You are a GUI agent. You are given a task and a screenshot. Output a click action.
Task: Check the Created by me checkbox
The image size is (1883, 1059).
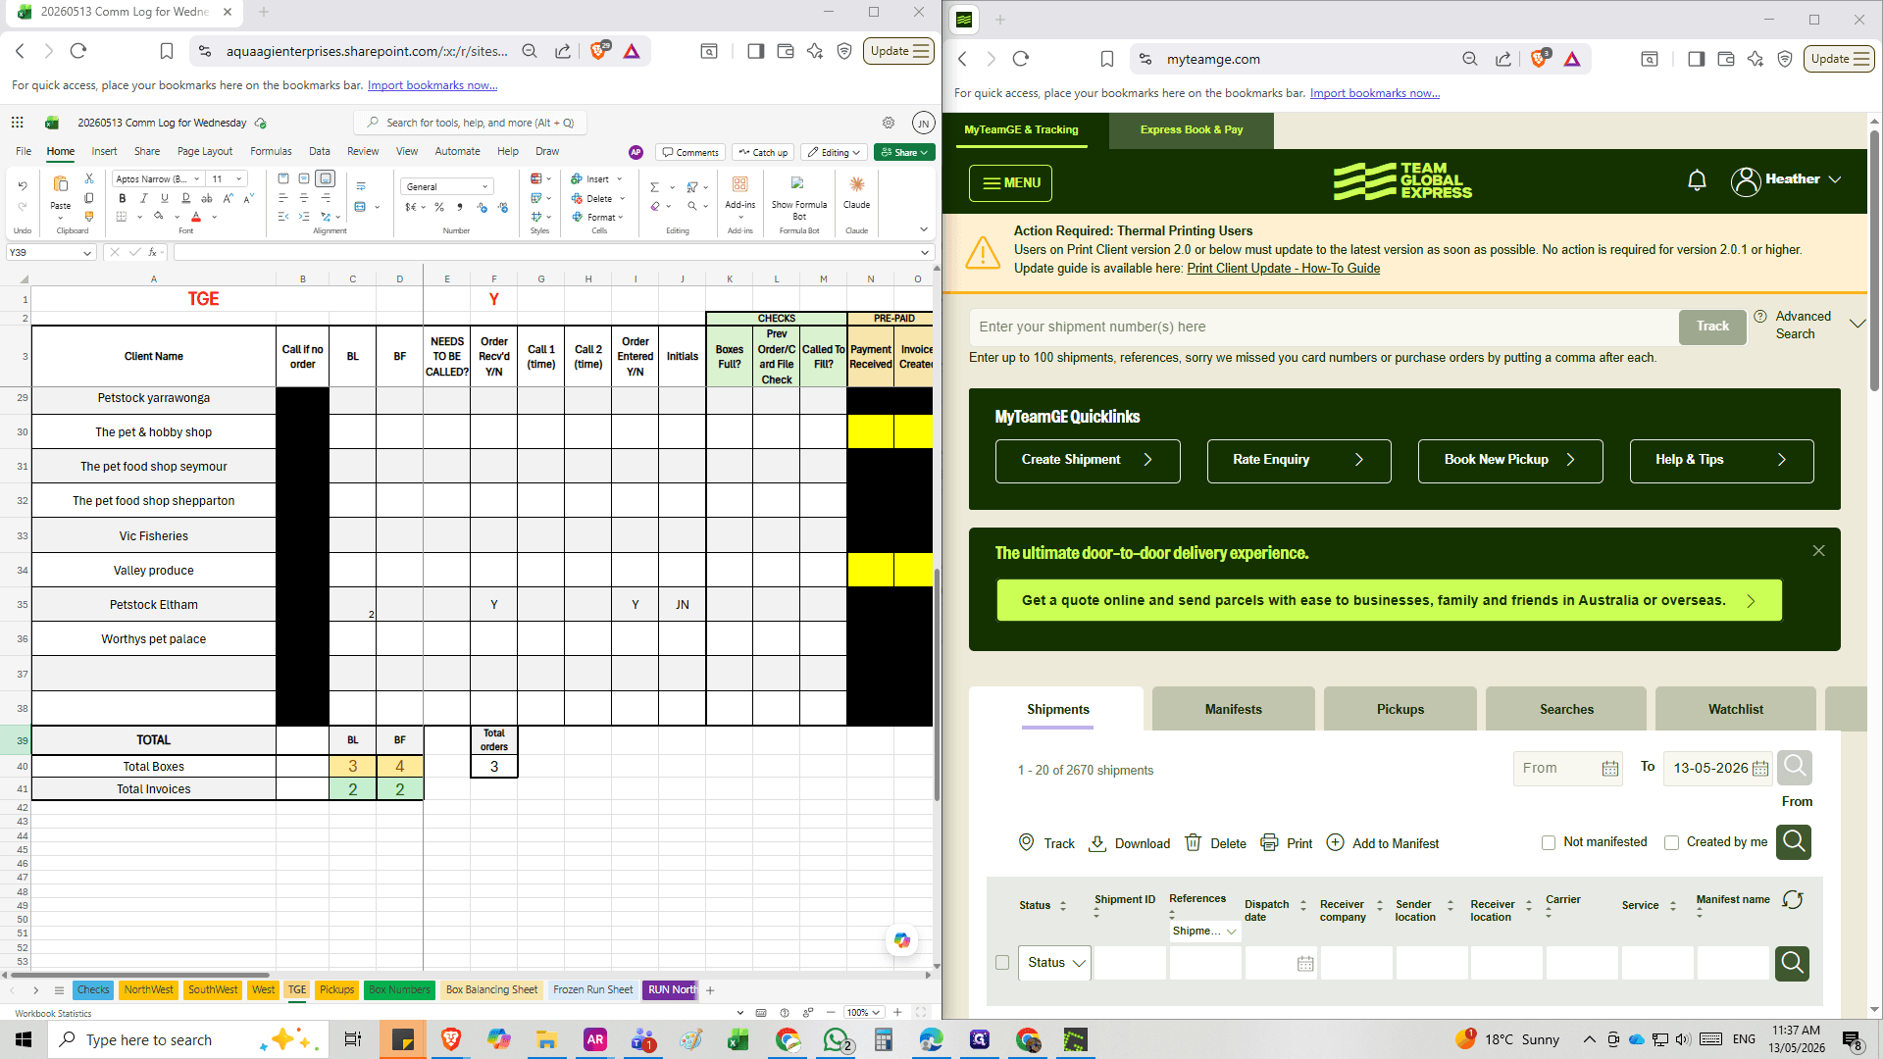[x=1672, y=842]
